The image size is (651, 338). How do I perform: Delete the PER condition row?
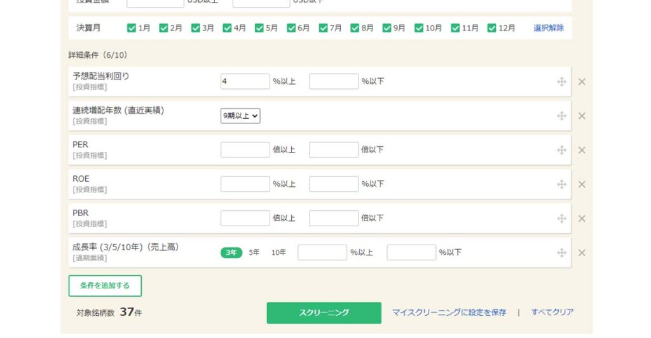pos(581,151)
